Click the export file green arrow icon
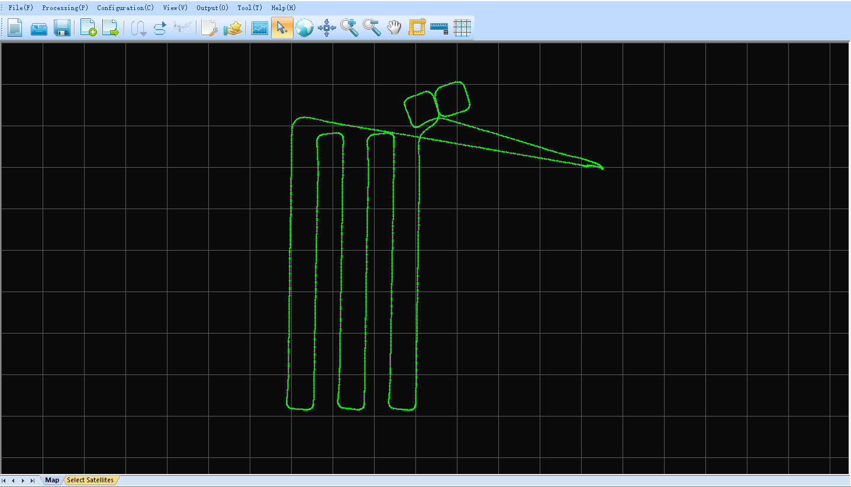Screen dimensions: 851x487 (x=111, y=28)
